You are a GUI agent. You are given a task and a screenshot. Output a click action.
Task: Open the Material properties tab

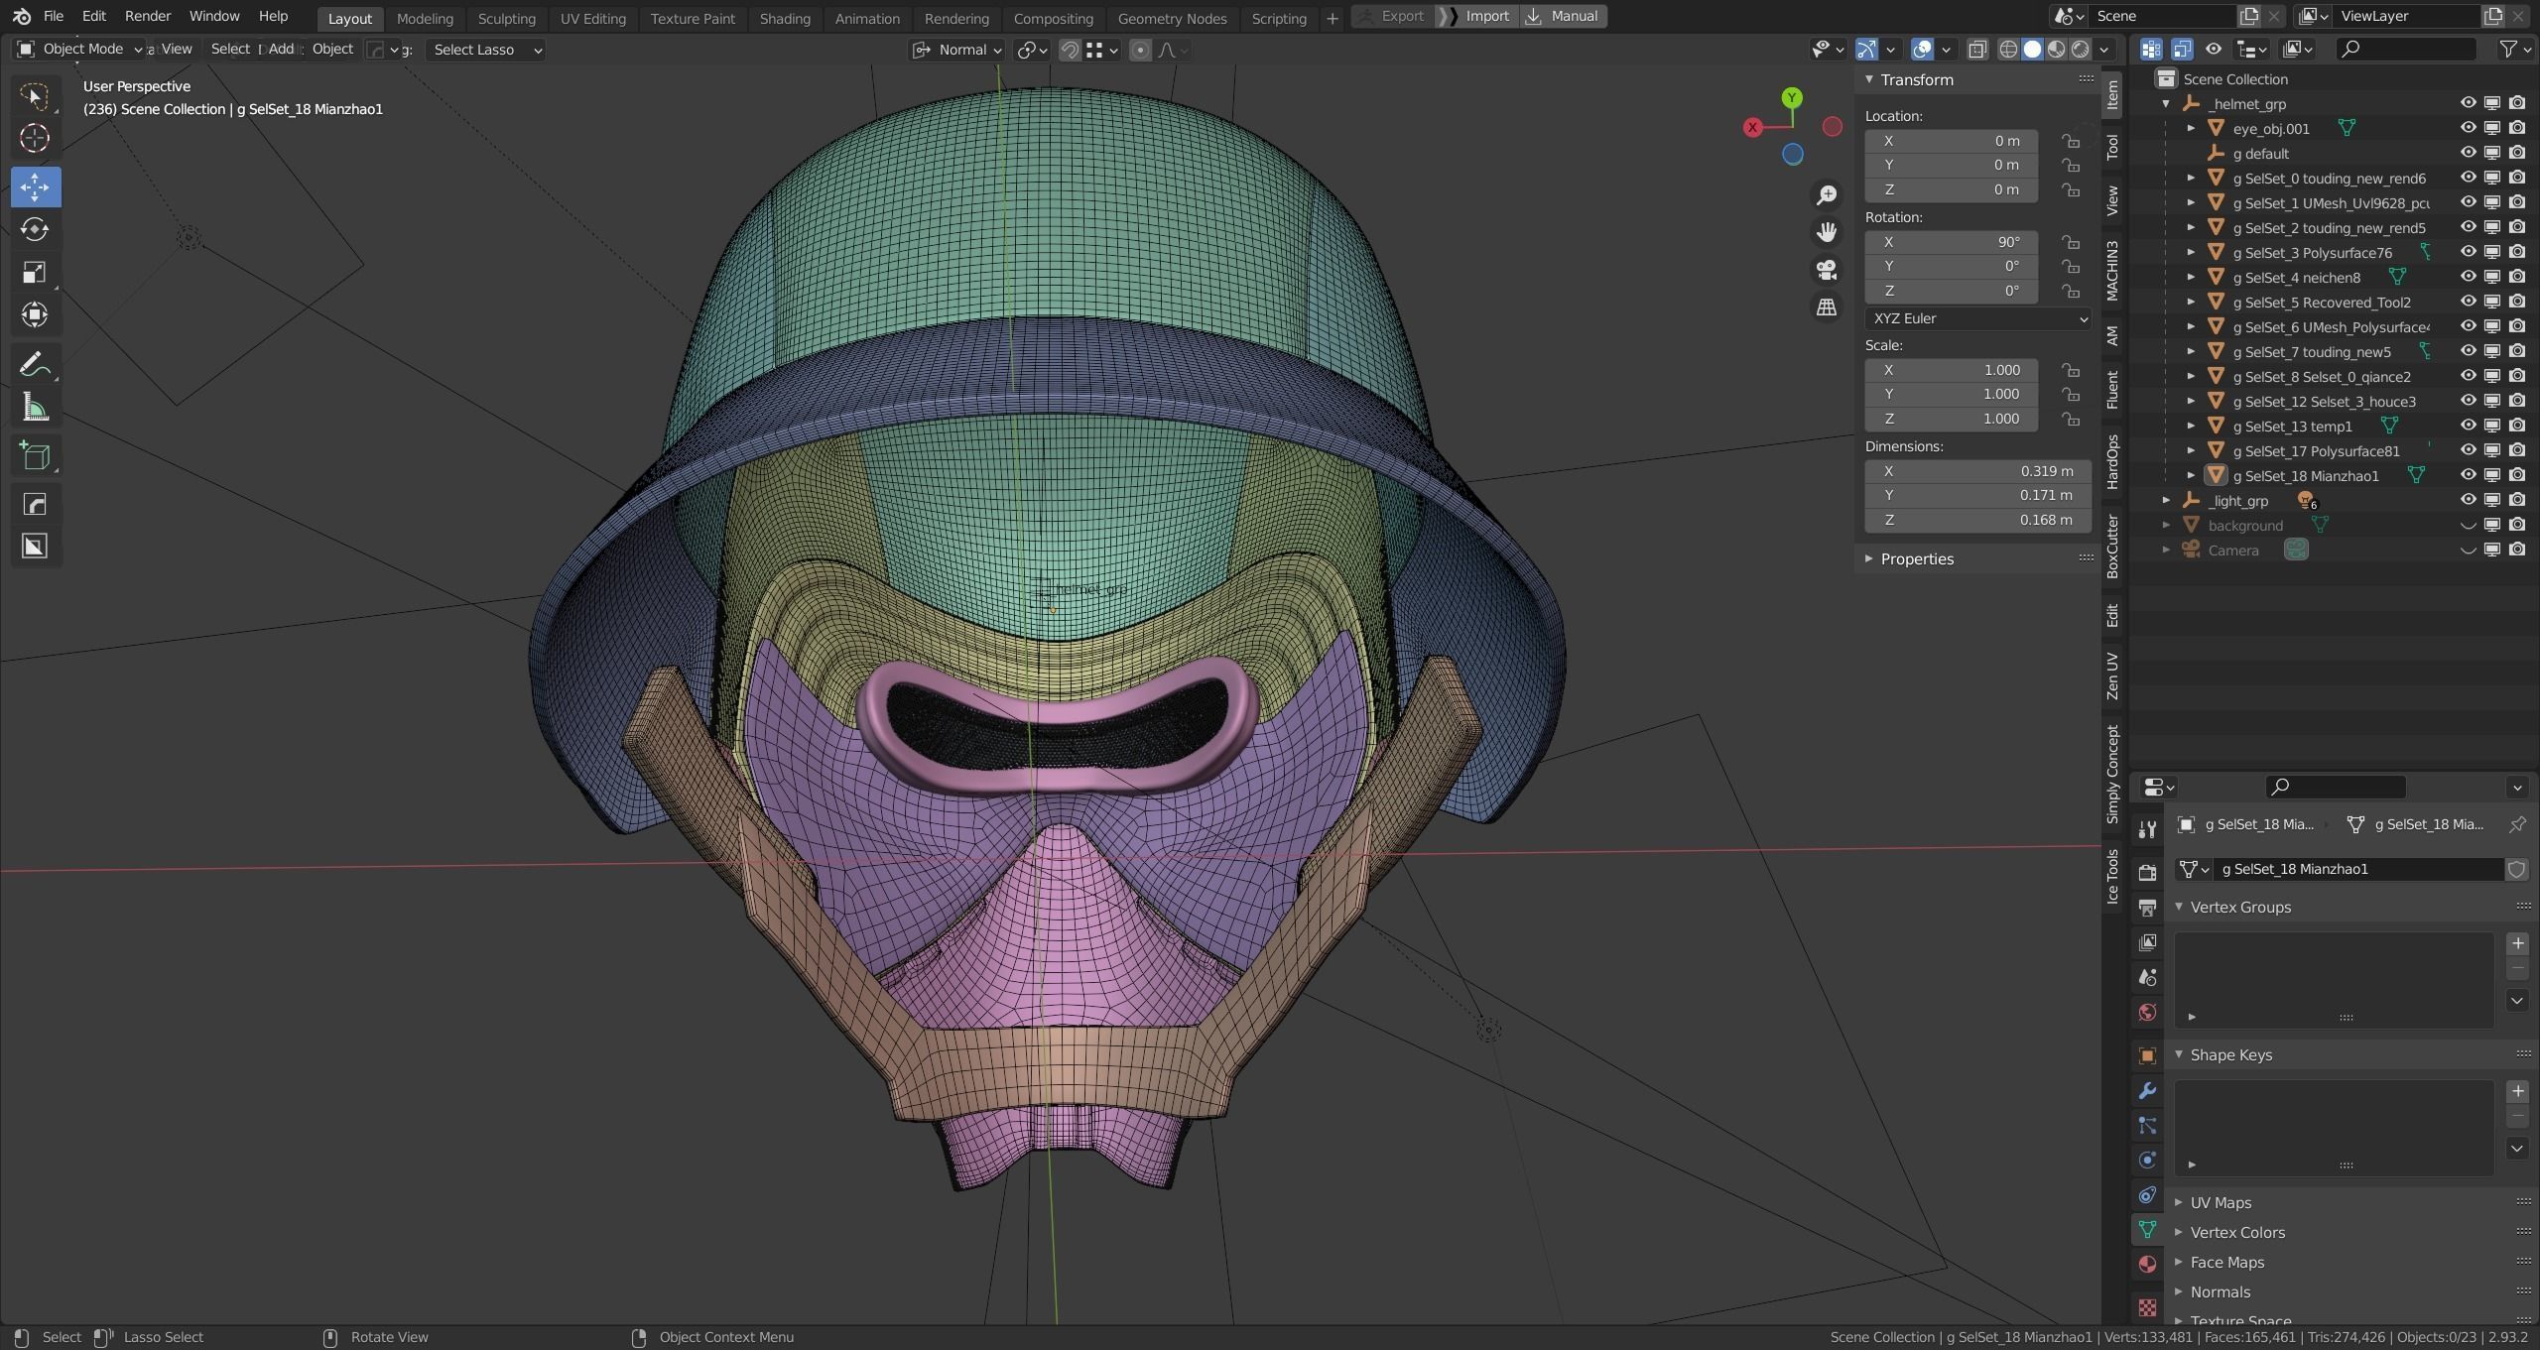[2147, 1265]
